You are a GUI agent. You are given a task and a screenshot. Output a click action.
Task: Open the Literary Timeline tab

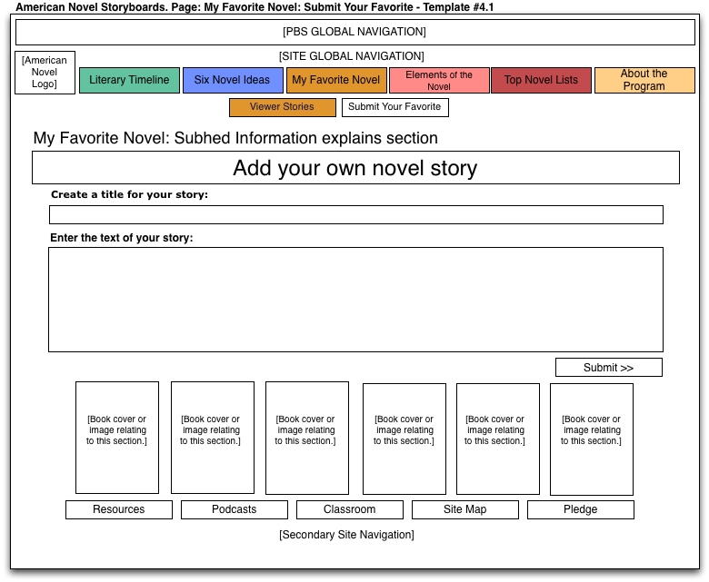129,80
